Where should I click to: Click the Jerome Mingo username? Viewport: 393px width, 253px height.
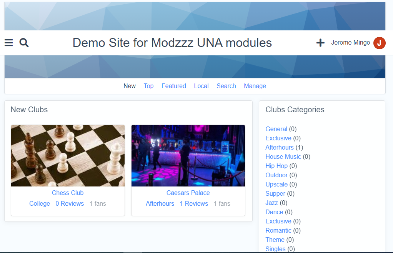[350, 43]
